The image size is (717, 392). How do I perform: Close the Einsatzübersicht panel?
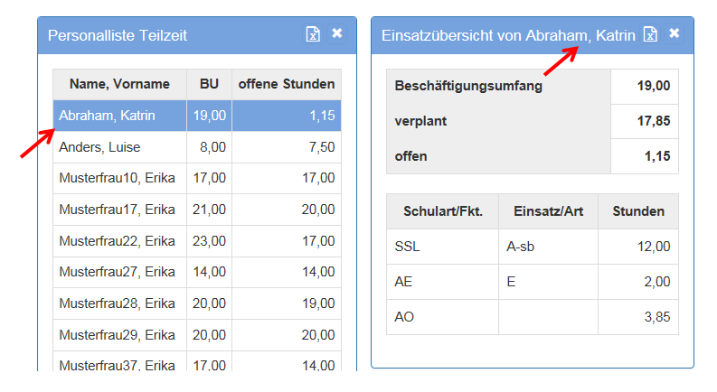pos(675,33)
